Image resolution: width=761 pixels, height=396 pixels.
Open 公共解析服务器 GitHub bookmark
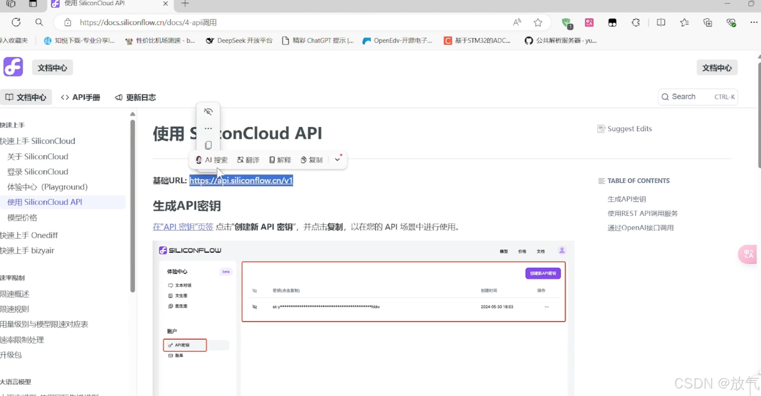click(x=561, y=40)
